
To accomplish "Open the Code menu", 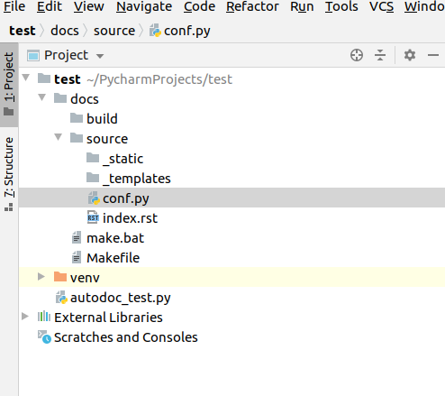I will pyautogui.click(x=199, y=6).
